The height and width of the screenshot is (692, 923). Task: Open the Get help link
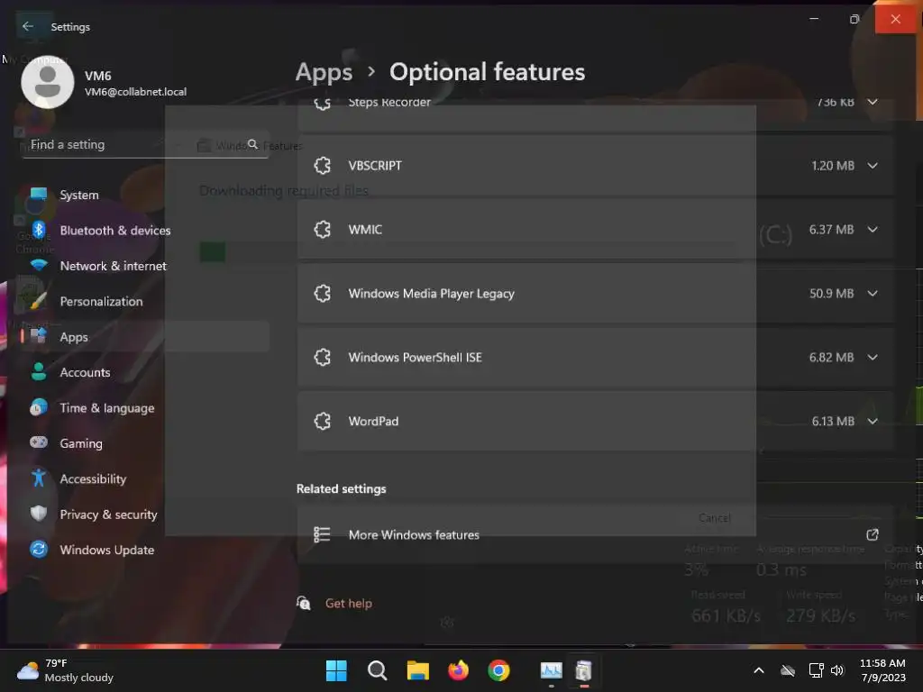(349, 604)
